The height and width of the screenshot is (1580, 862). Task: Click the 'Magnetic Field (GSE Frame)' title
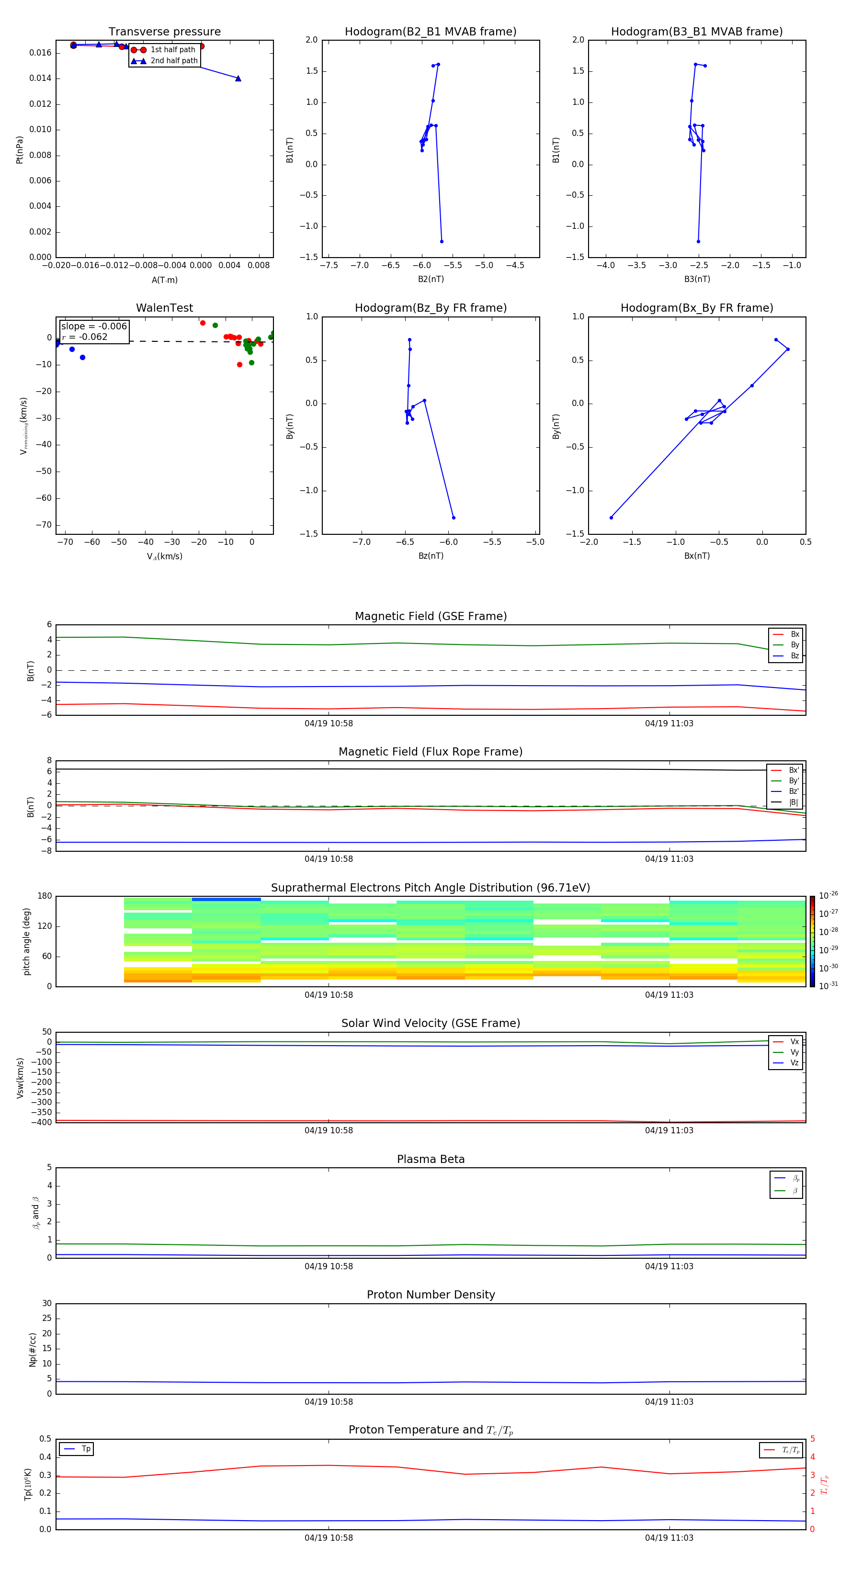431,616
